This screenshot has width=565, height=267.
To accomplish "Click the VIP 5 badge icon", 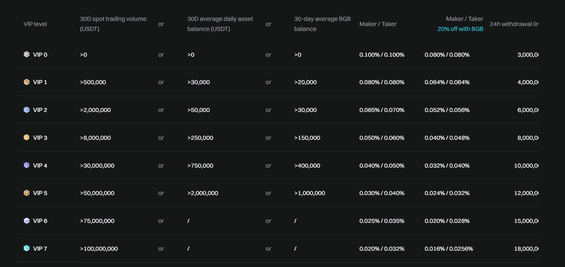I will (26, 193).
